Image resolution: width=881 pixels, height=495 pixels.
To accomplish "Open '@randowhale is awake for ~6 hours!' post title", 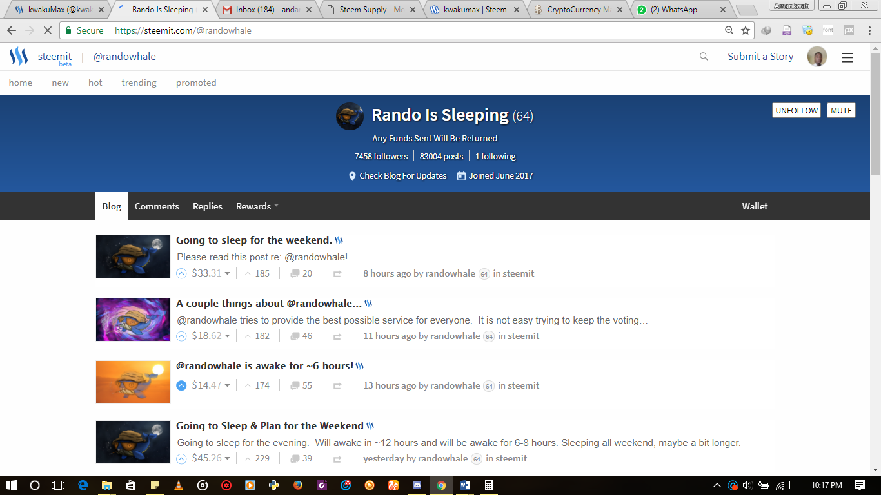I will pos(264,366).
